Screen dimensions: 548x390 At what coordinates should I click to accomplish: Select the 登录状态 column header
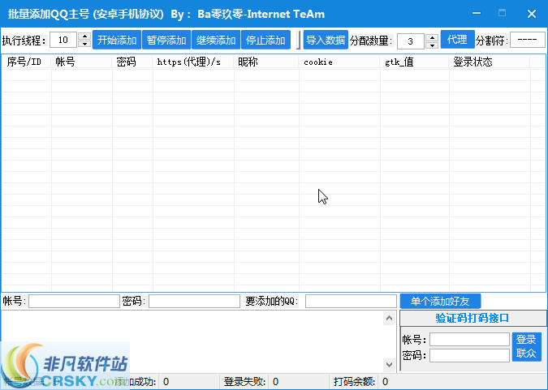coord(490,62)
